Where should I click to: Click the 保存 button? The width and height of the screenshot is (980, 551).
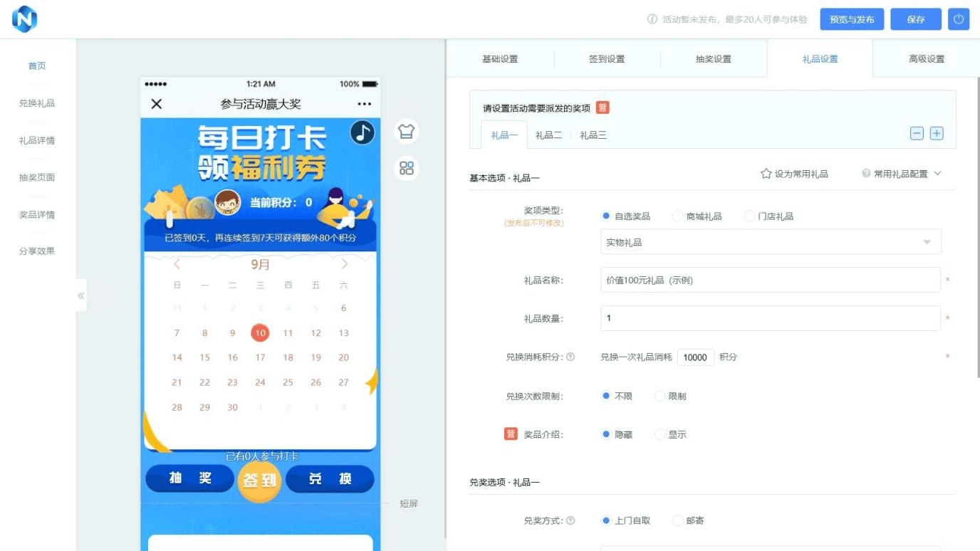click(x=916, y=19)
